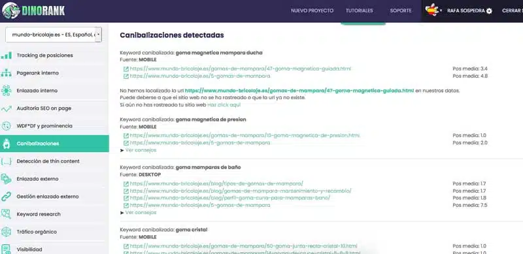Click the Pos media: 3.4 value
523x254 pixels.
point(470,69)
